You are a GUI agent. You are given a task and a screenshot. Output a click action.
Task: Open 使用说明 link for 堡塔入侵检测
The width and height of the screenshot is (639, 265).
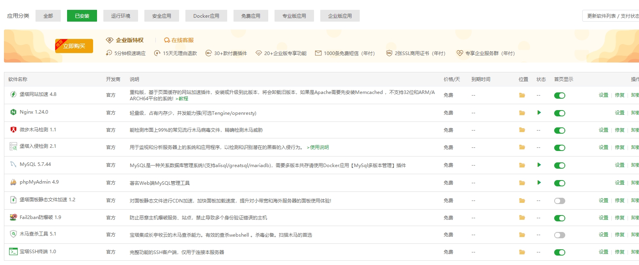coord(318,147)
